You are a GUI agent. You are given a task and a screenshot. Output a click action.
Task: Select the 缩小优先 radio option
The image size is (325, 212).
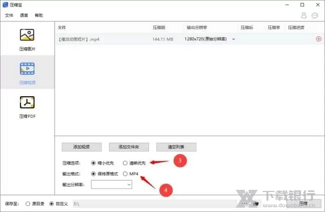click(x=102, y=163)
